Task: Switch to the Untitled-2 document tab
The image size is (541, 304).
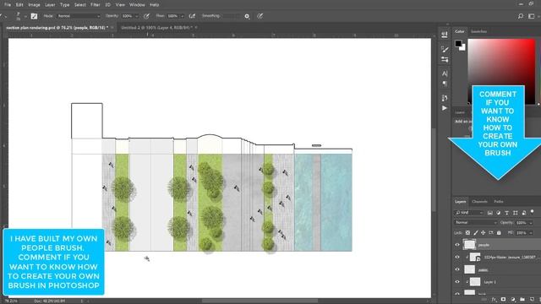Action: 156,28
